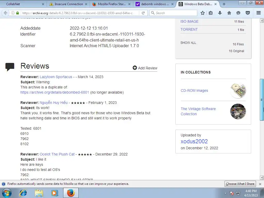This screenshot has width=264, height=198.
Task: Switch to the Mozilla Firefox Start tab
Action: coord(111,4)
